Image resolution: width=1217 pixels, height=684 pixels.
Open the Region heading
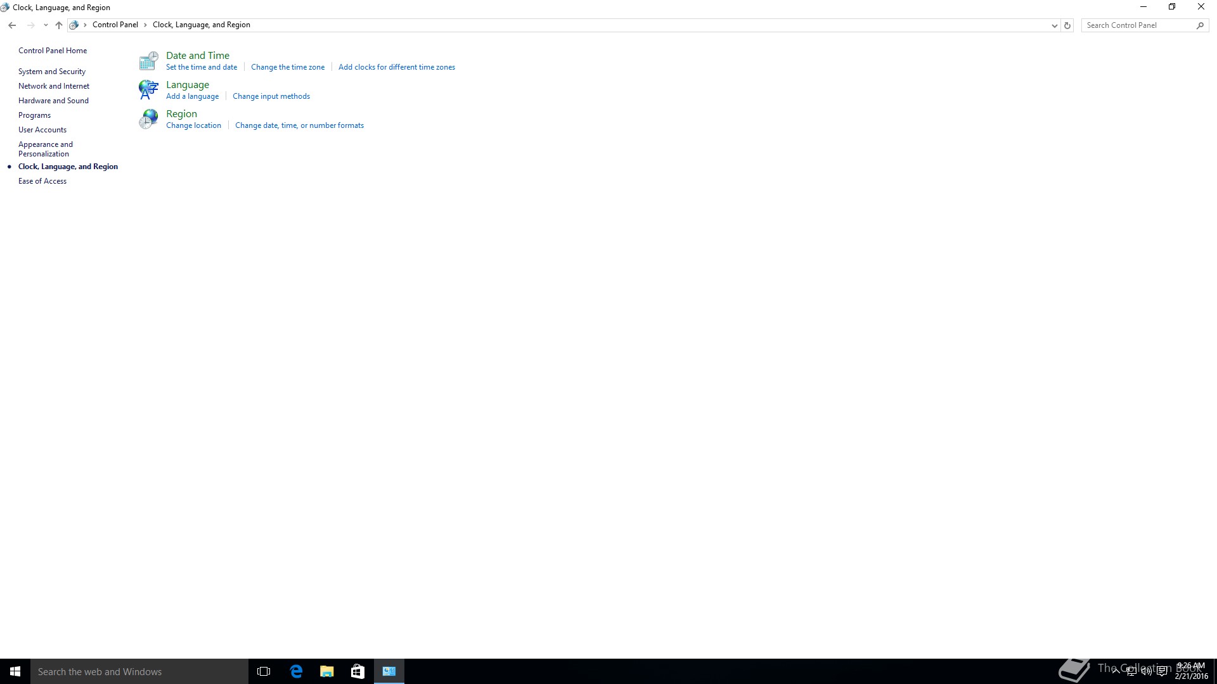point(181,114)
